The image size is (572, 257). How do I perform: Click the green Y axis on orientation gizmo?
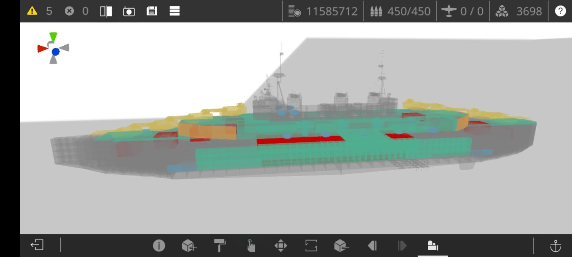tap(53, 37)
